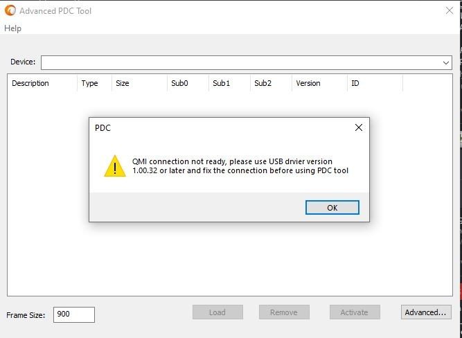
Task: Click the Activate button
Action: tap(355, 312)
